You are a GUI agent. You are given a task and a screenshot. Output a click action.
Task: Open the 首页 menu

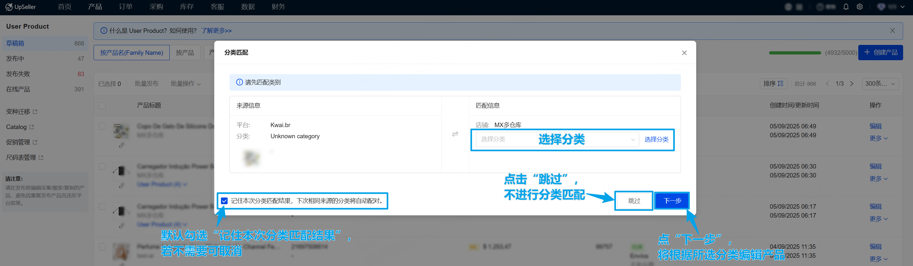click(65, 7)
